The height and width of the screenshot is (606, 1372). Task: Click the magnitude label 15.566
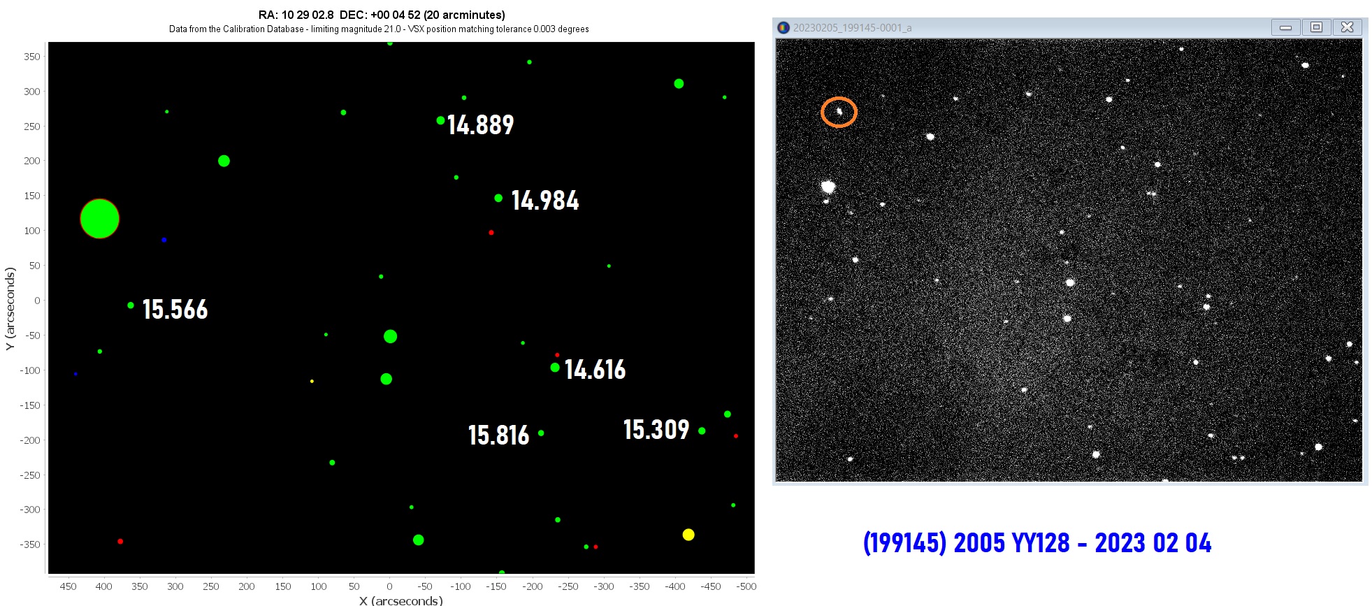tap(175, 310)
